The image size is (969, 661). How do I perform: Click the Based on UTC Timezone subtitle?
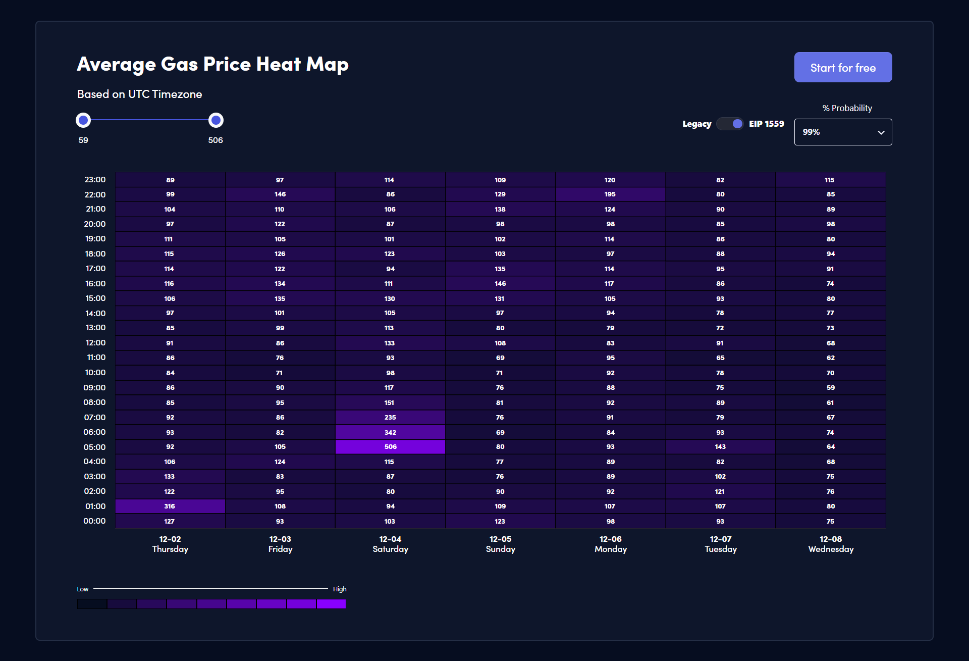139,94
